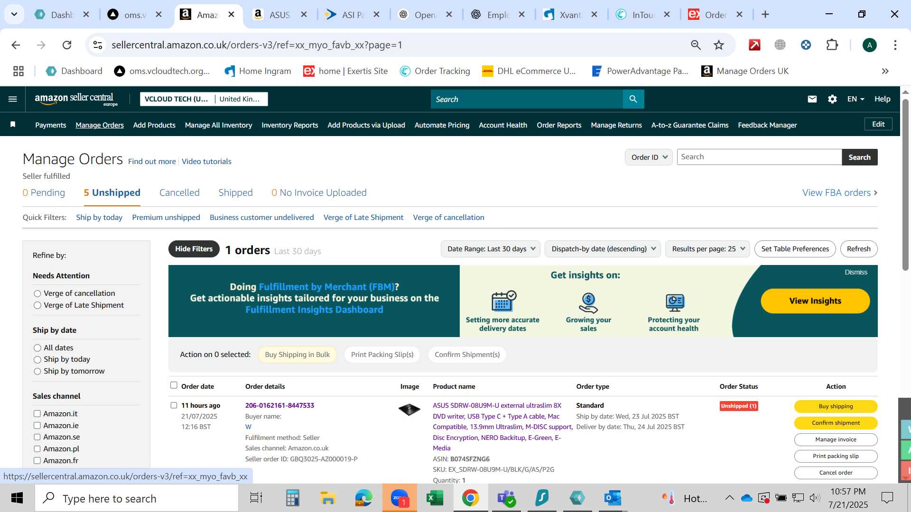
Task: Open EN language dropdown
Action: pos(855,99)
